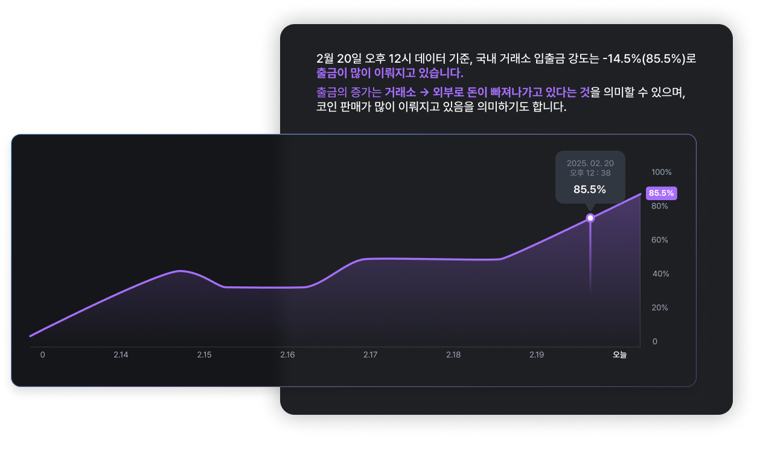This screenshot has width=757, height=463.
Task: Click the purple 출금이 많이 이뤄지고 있습니다 text
Action: [x=389, y=74]
